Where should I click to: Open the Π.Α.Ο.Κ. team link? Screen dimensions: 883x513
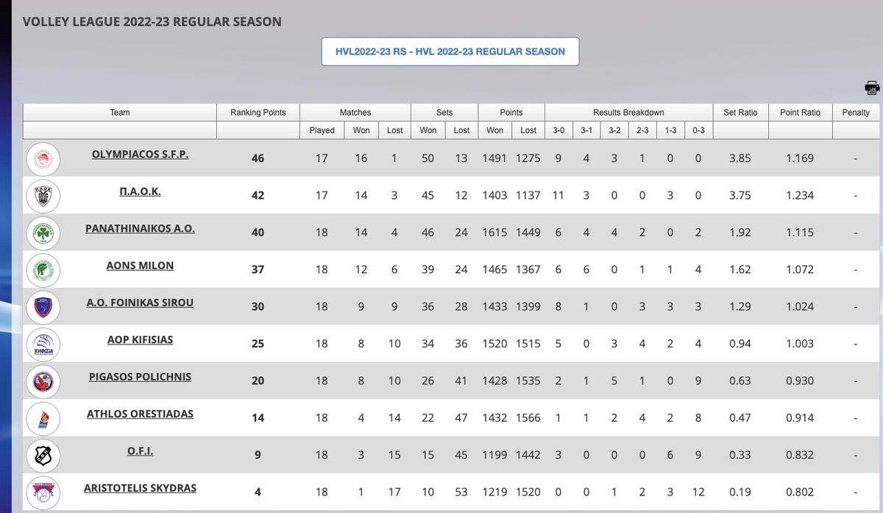click(x=140, y=191)
